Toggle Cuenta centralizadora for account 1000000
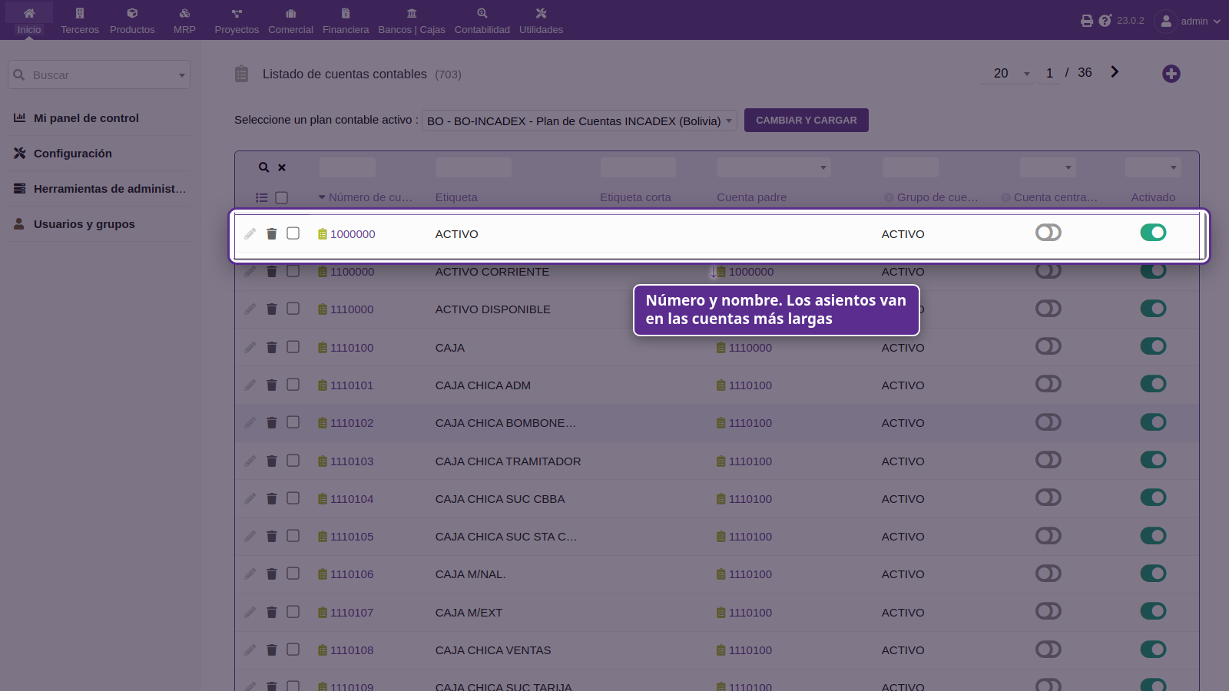The image size is (1229, 691). tap(1048, 232)
